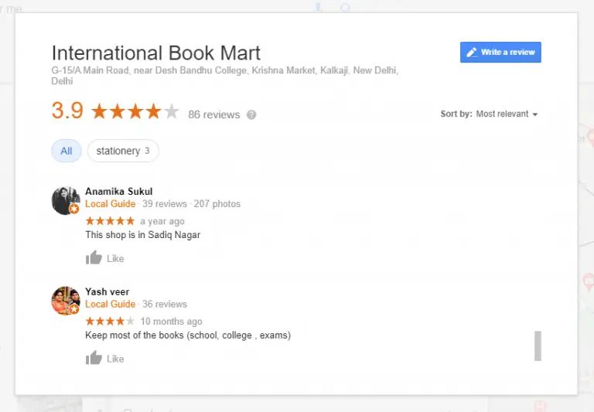594x412 pixels.
Task: Open Yash veer's profile picture
Action: (66, 300)
